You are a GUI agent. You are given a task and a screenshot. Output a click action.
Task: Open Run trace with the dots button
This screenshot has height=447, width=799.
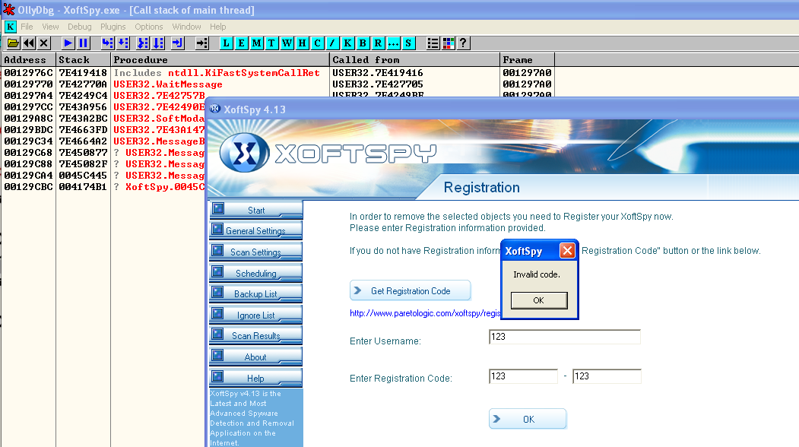[393, 43]
